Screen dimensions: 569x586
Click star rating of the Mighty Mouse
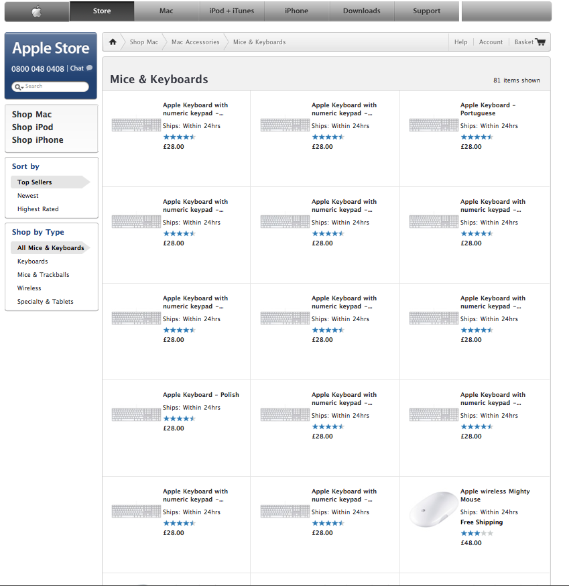pos(477,533)
